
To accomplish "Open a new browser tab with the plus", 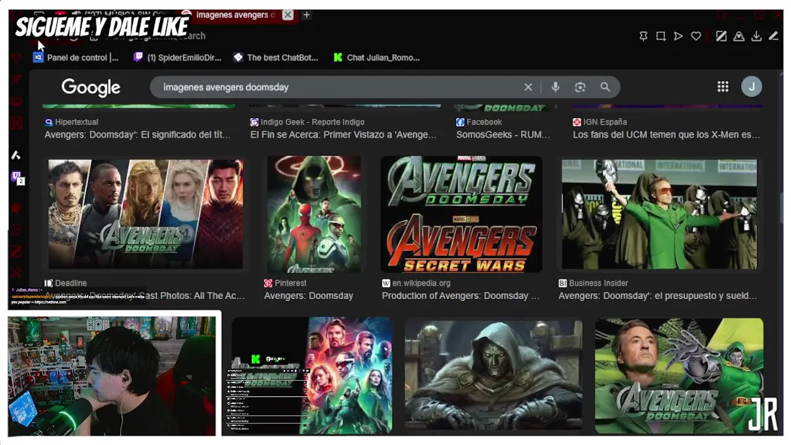I will pyautogui.click(x=307, y=15).
